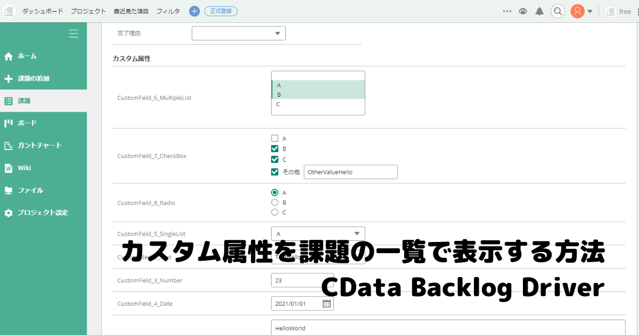Image resolution: width=639 pixels, height=335 pixels.
Task: Select radio button C in CustomField_8_Radio
Action: tap(275, 212)
